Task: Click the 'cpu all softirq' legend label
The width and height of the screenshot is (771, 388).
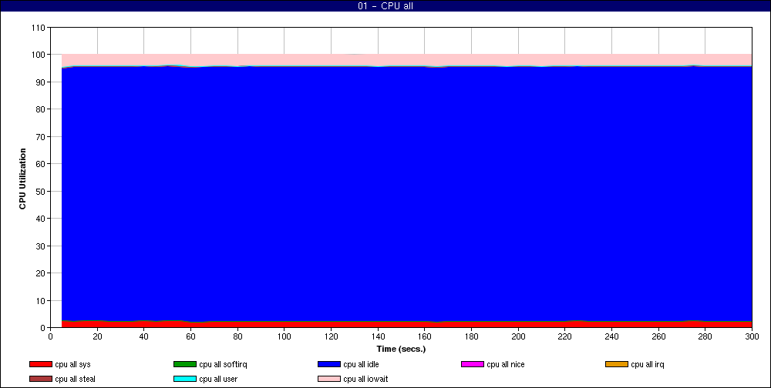Action: tap(224, 364)
